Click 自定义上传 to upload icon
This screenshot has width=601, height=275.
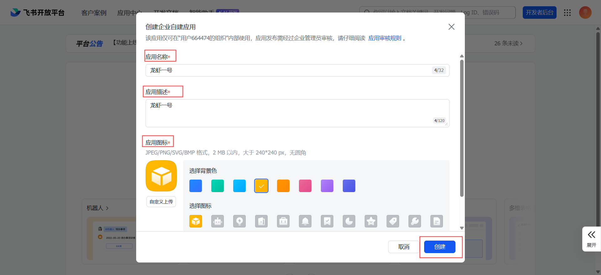tap(161, 202)
